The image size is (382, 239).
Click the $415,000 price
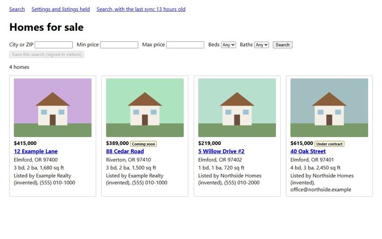[x=25, y=143]
